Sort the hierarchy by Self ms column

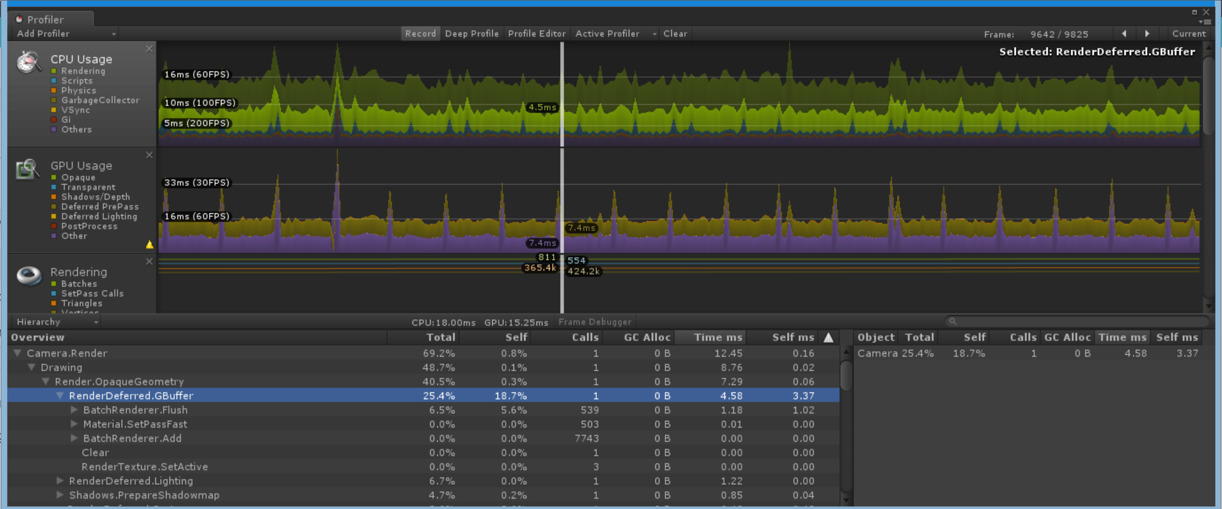coord(782,338)
